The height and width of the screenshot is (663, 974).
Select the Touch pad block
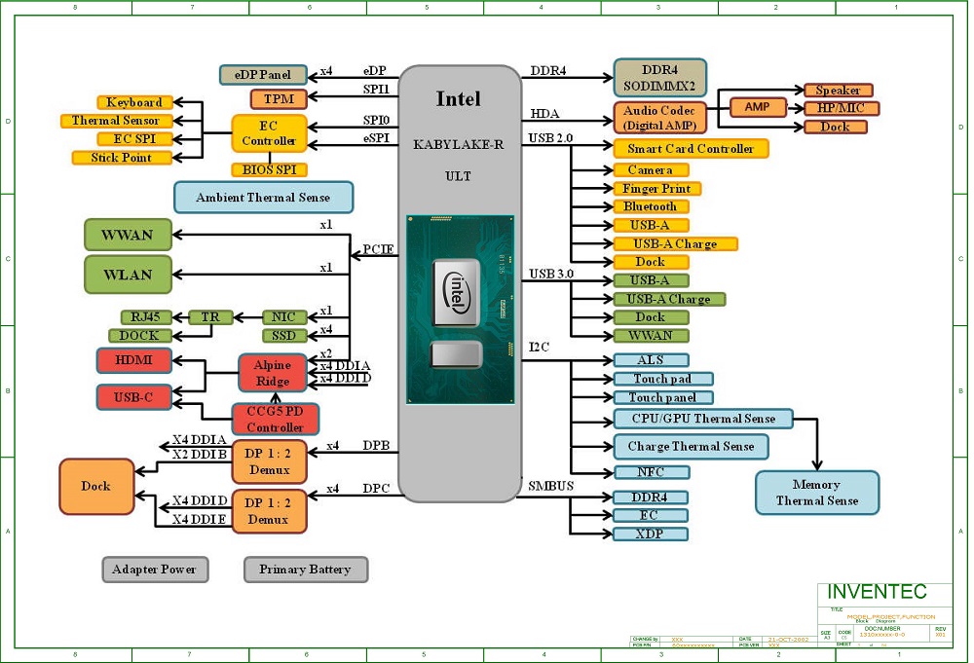[662, 379]
